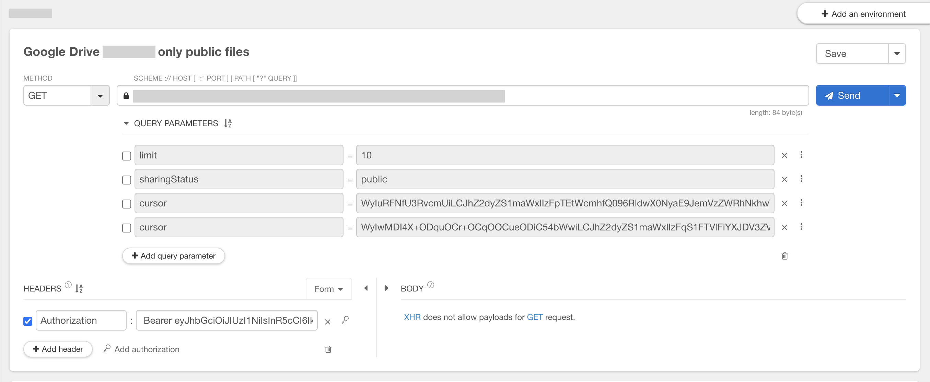Delete all headers with trash icon
The width and height of the screenshot is (930, 382).
pos(328,349)
